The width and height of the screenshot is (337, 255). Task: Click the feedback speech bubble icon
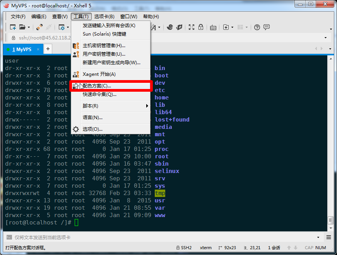click(x=267, y=27)
